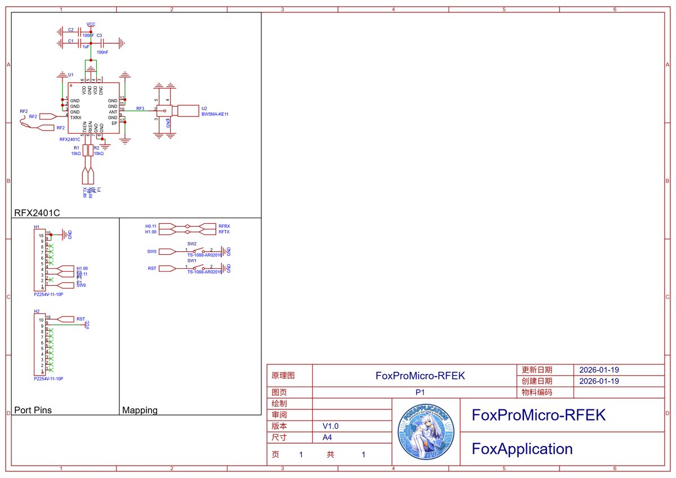Click the 审阅 label cell
This screenshot has height=478, width=676.
tap(289, 414)
